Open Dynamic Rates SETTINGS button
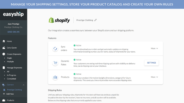Viewport: 184px width, 103px height. 151,63
